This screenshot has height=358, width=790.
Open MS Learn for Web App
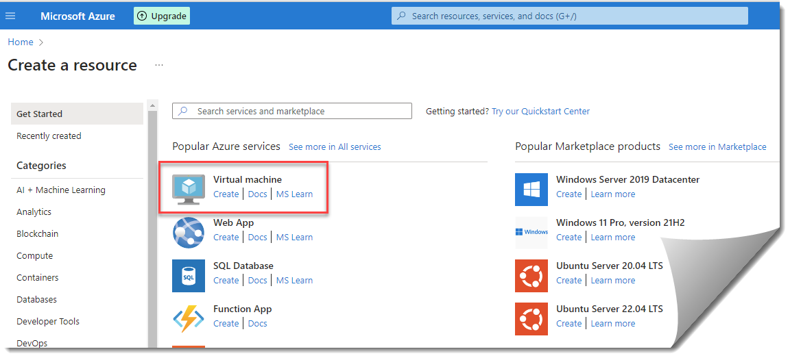tap(294, 238)
